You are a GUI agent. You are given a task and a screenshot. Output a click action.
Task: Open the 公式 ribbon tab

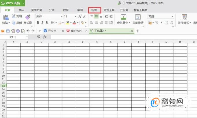pyautogui.click(x=52, y=10)
